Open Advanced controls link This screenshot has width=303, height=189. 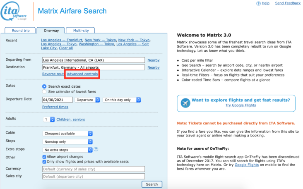click(82, 74)
